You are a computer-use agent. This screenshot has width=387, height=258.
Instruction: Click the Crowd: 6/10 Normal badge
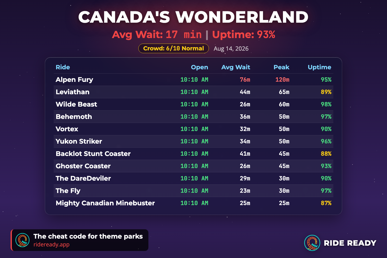click(x=174, y=48)
